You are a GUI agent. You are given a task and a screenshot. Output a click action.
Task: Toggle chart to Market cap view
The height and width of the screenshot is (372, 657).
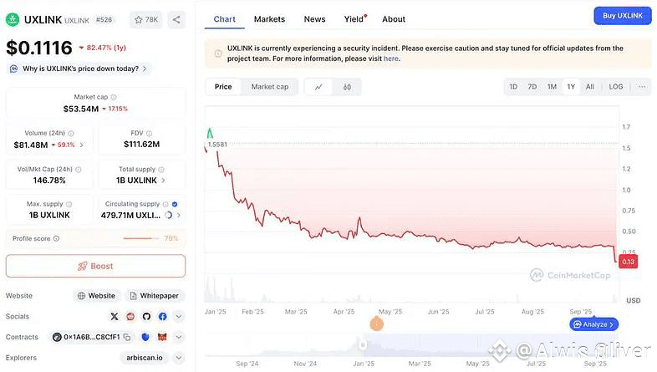click(270, 87)
